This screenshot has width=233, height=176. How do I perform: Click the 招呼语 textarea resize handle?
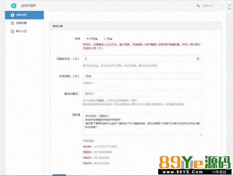click(201, 135)
